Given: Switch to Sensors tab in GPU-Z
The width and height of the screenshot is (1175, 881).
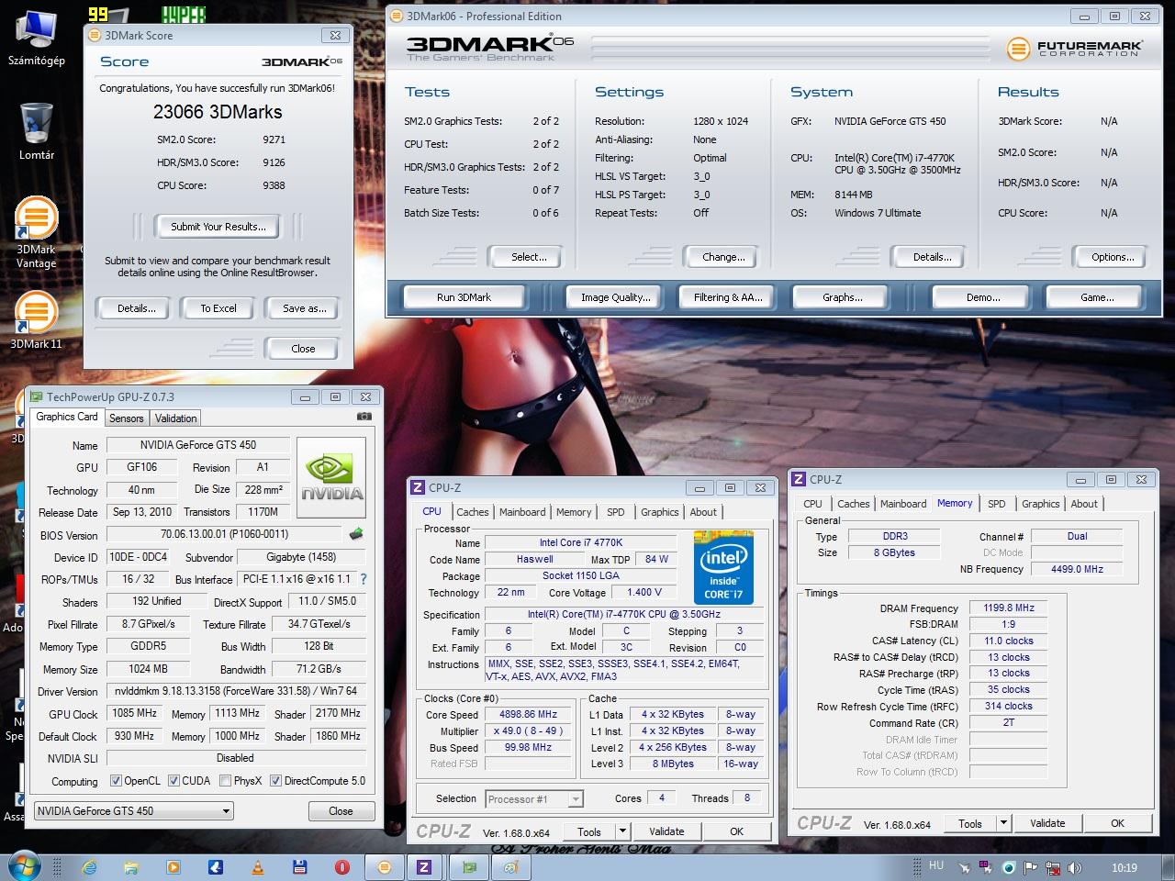Looking at the screenshot, I should click(x=127, y=418).
